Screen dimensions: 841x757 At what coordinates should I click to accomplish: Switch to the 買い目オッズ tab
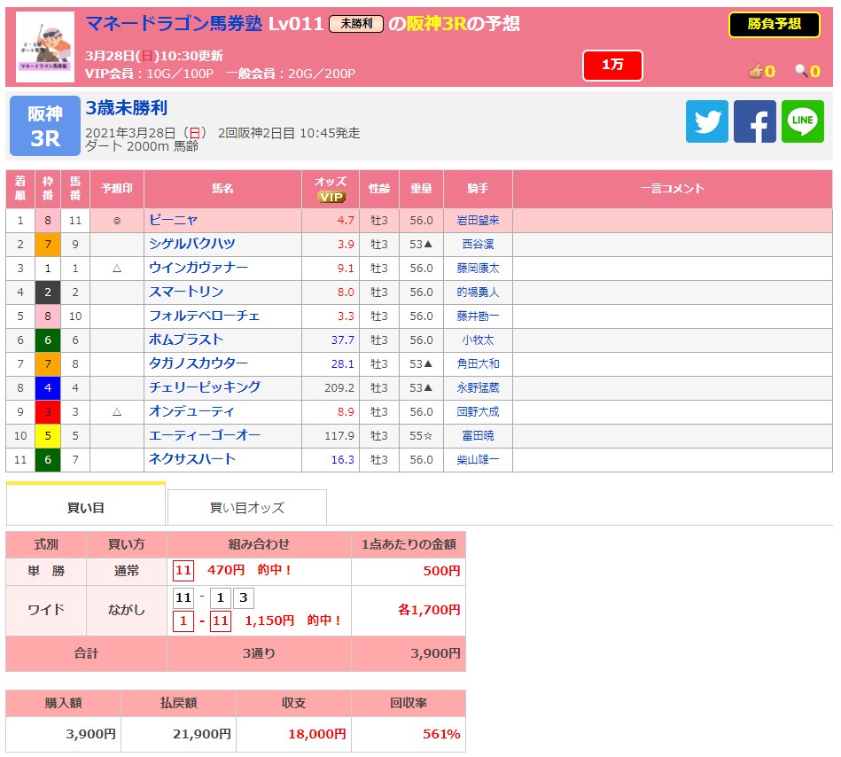[x=246, y=508]
